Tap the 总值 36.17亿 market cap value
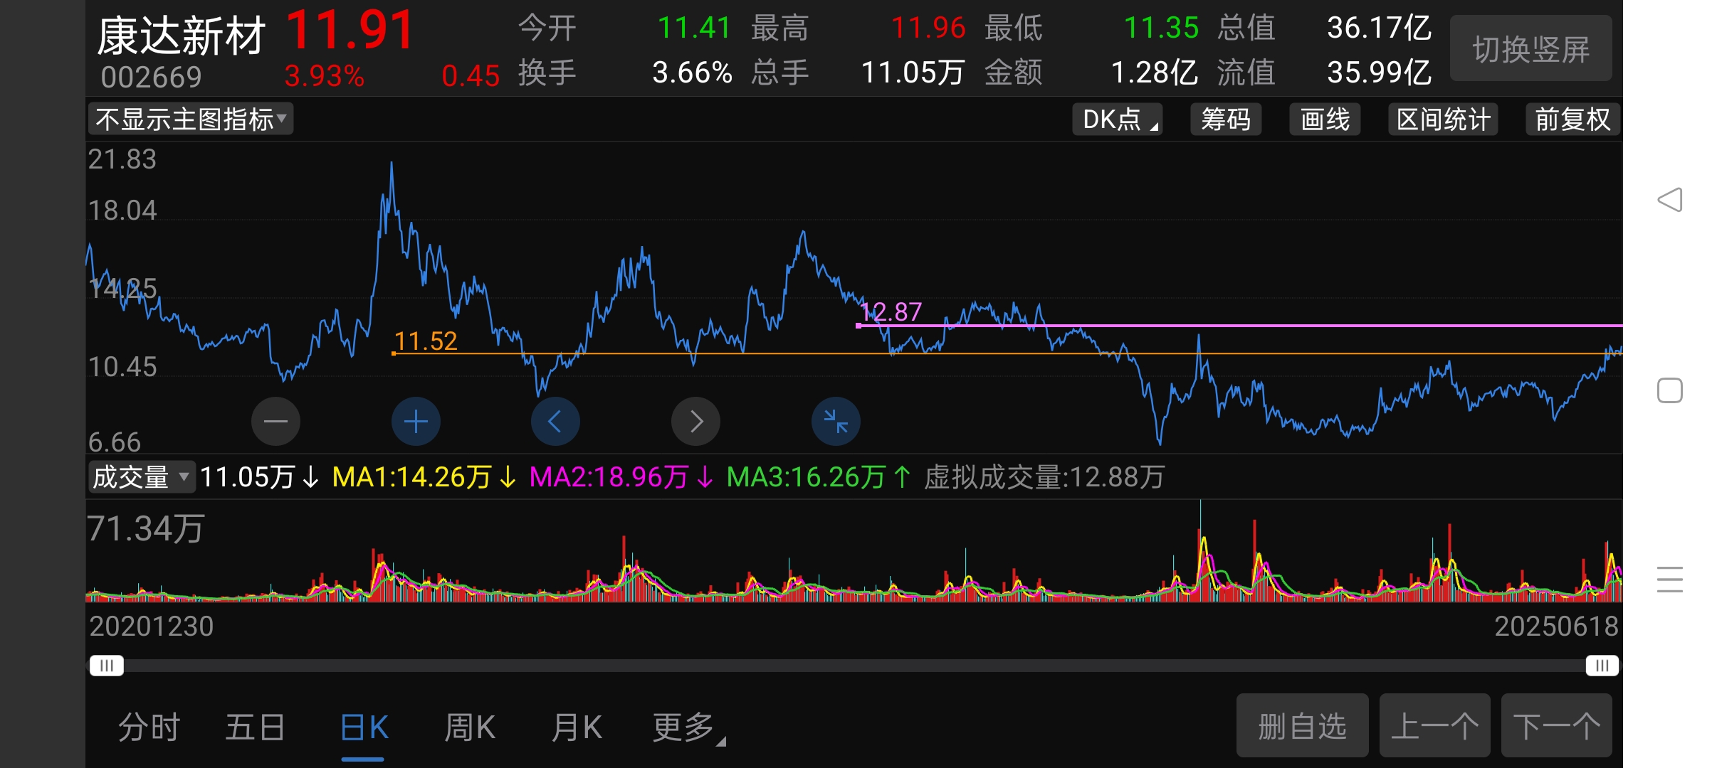 coord(1379,28)
